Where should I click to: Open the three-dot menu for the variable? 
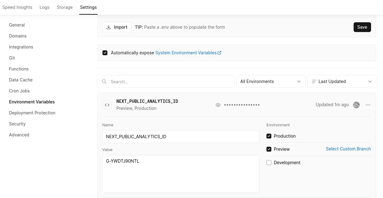tap(368, 105)
